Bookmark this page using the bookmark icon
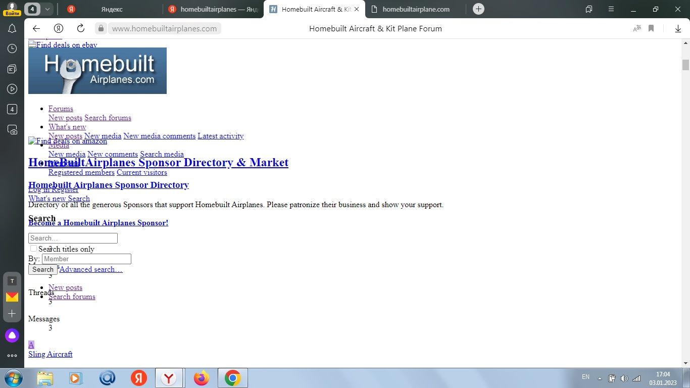Viewport: 690px width, 388px height. (651, 29)
